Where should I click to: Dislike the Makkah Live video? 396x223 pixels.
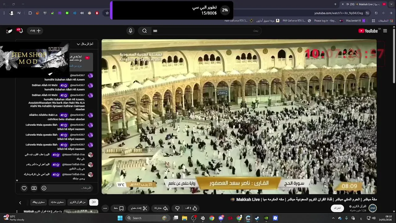coord(178,208)
